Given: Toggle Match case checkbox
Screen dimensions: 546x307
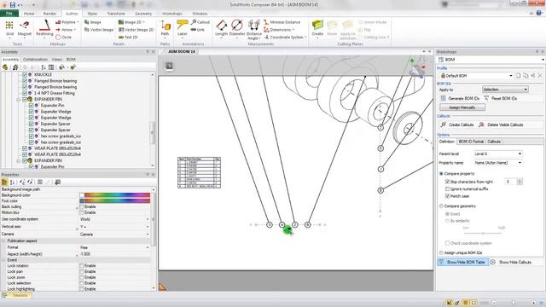Looking at the screenshot, I should pos(447,196).
